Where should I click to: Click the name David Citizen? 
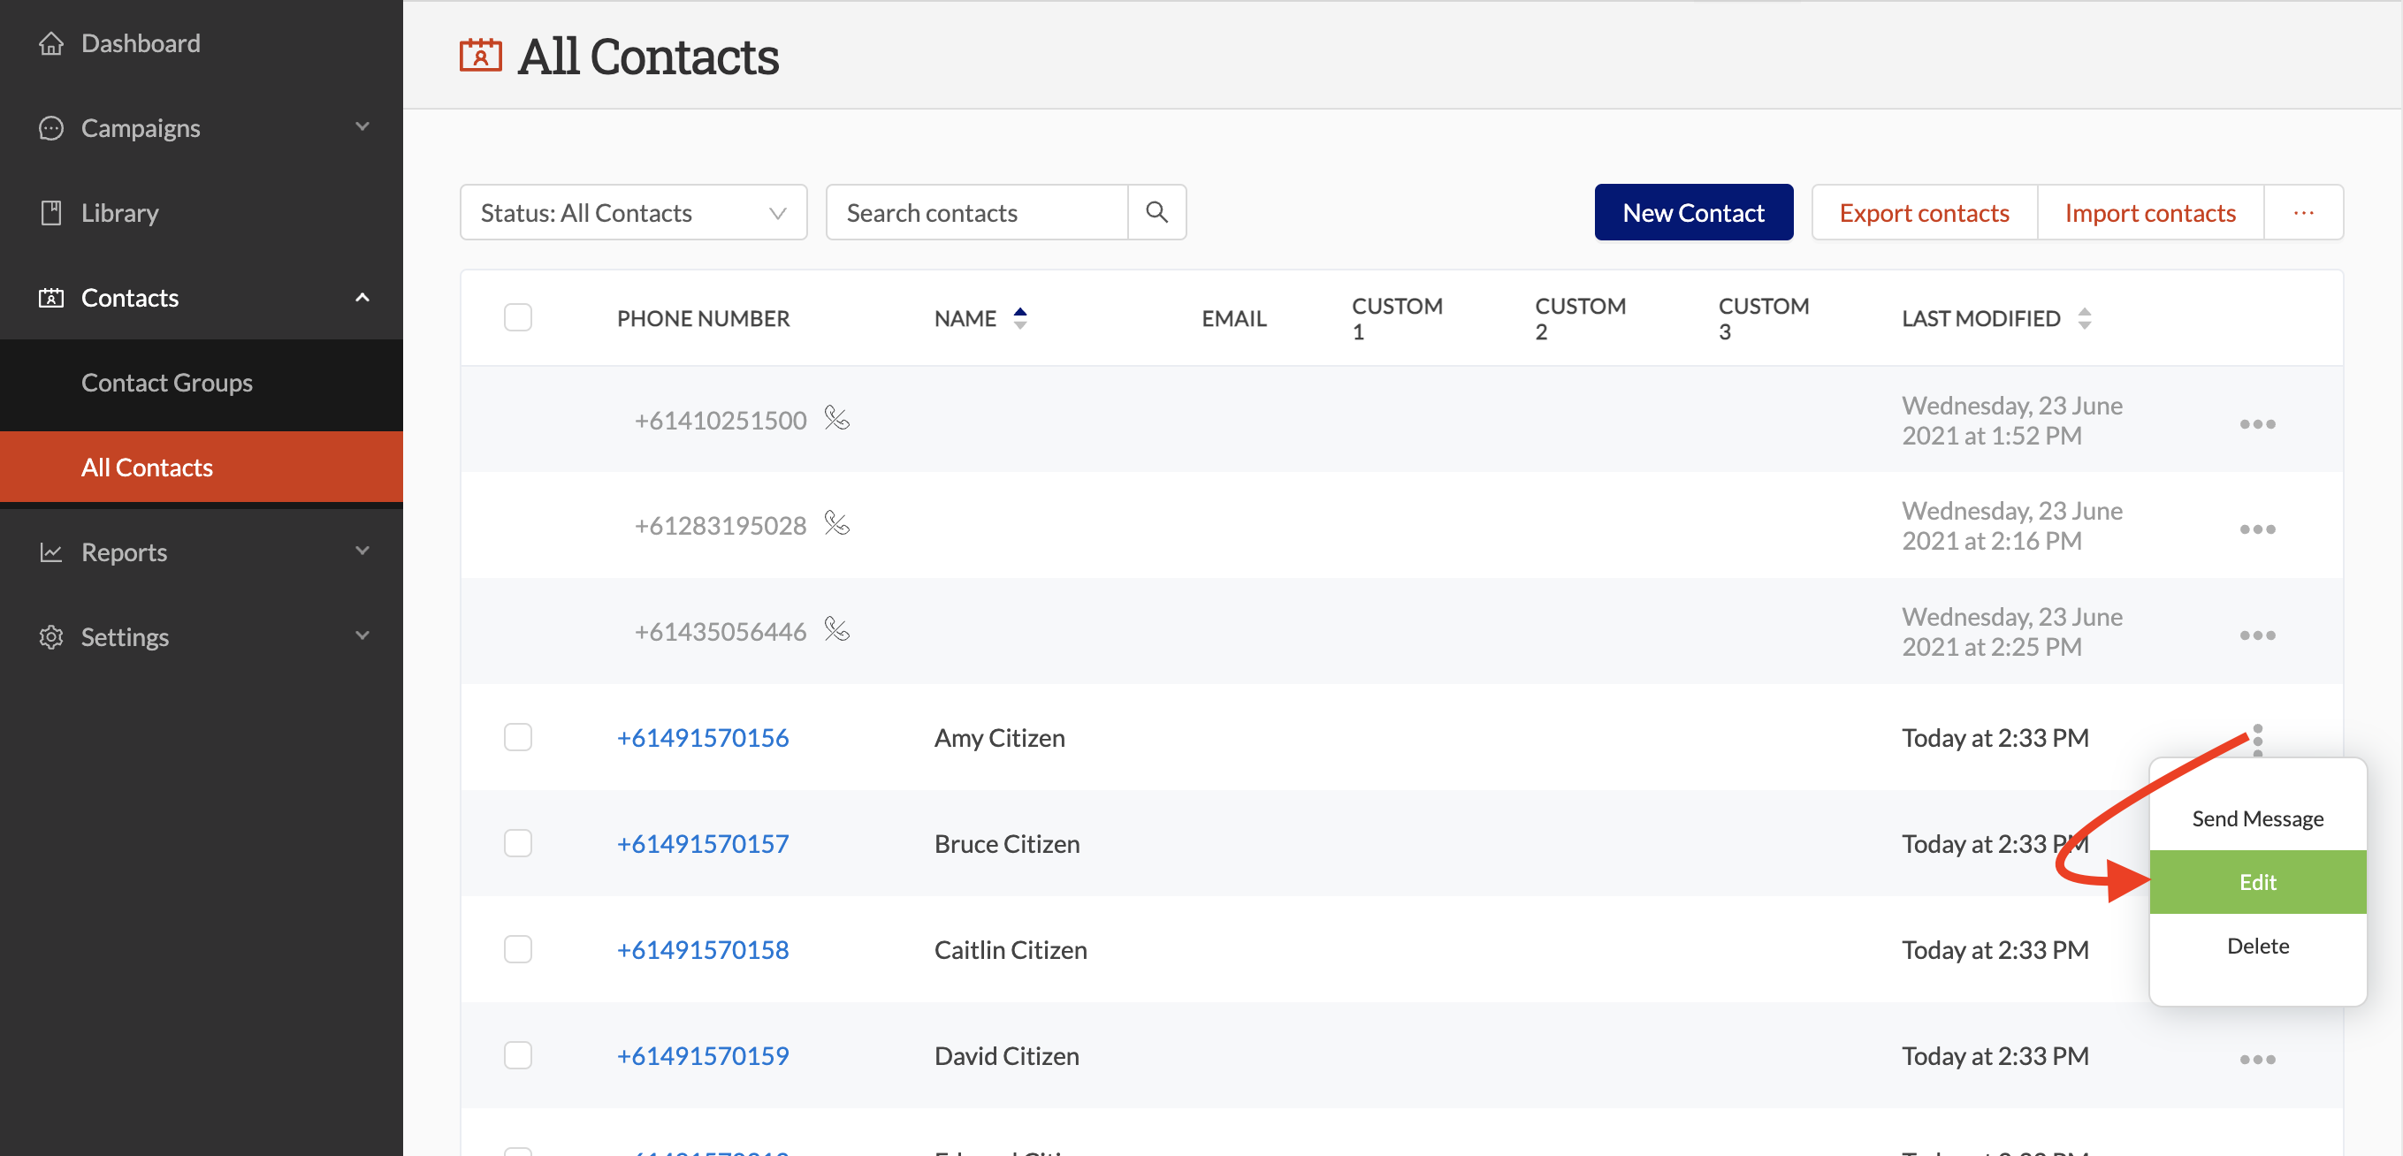(1006, 1055)
